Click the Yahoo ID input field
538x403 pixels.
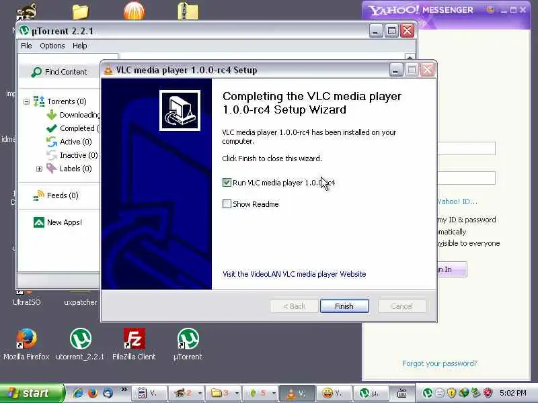coord(467,148)
